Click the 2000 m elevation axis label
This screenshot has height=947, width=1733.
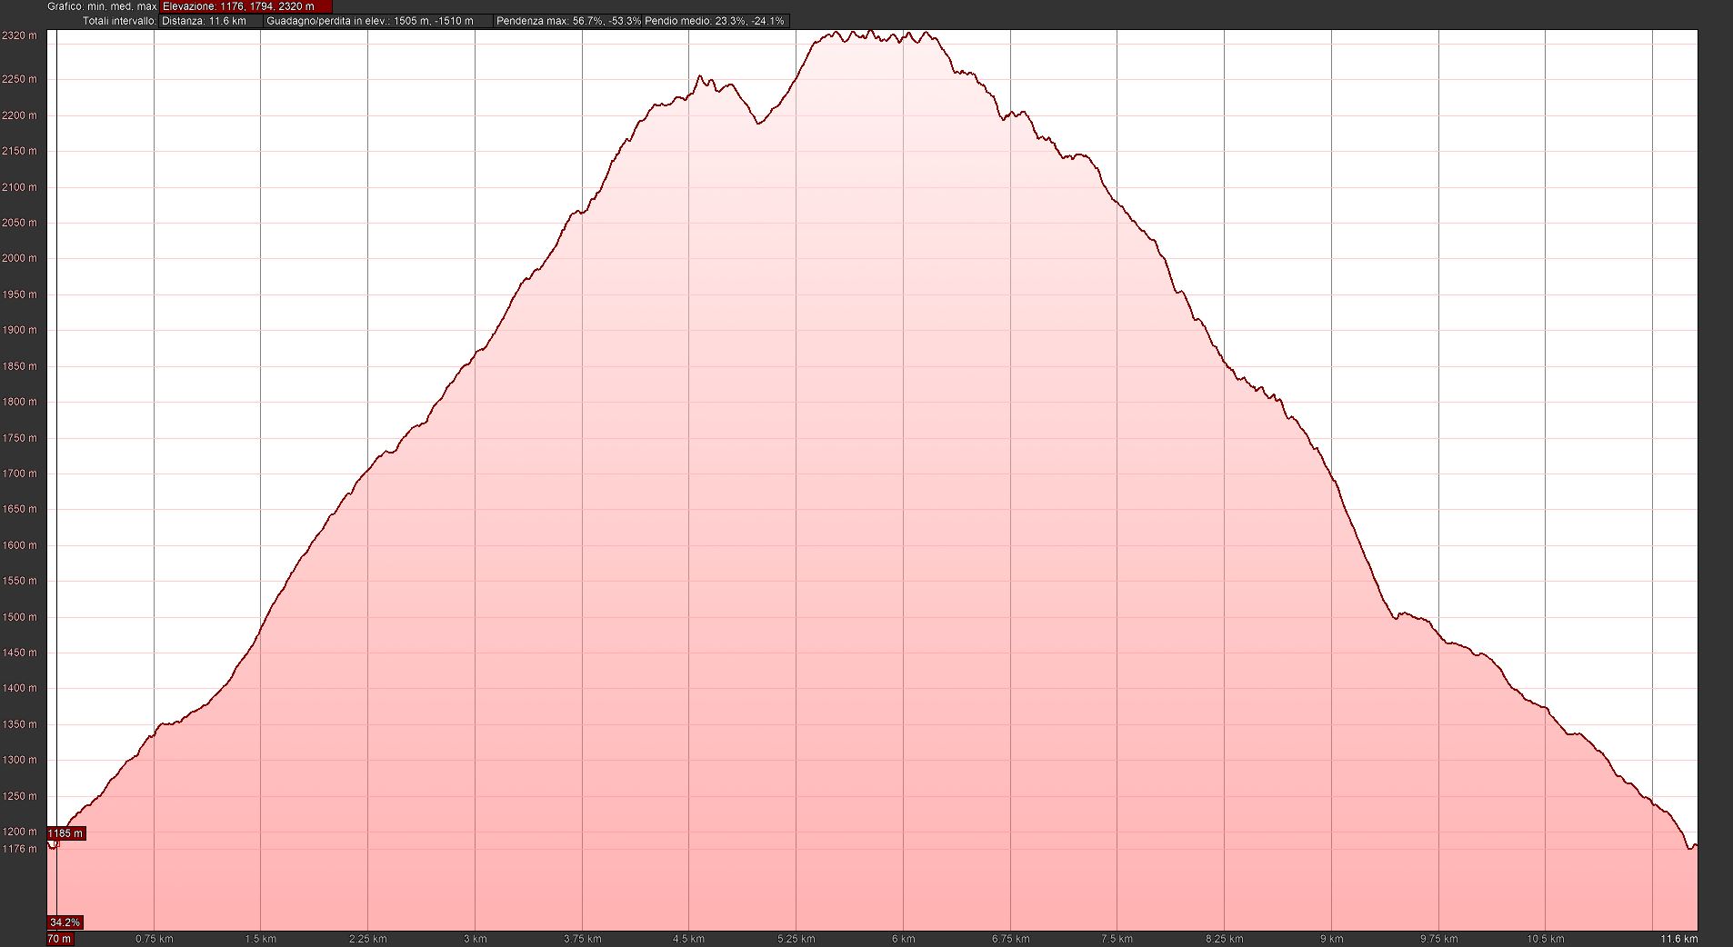coord(19,258)
